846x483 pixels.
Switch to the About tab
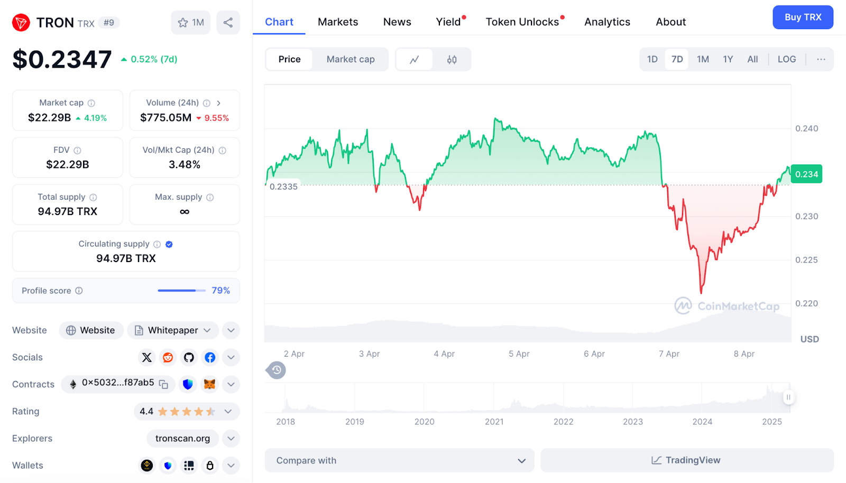tap(670, 22)
